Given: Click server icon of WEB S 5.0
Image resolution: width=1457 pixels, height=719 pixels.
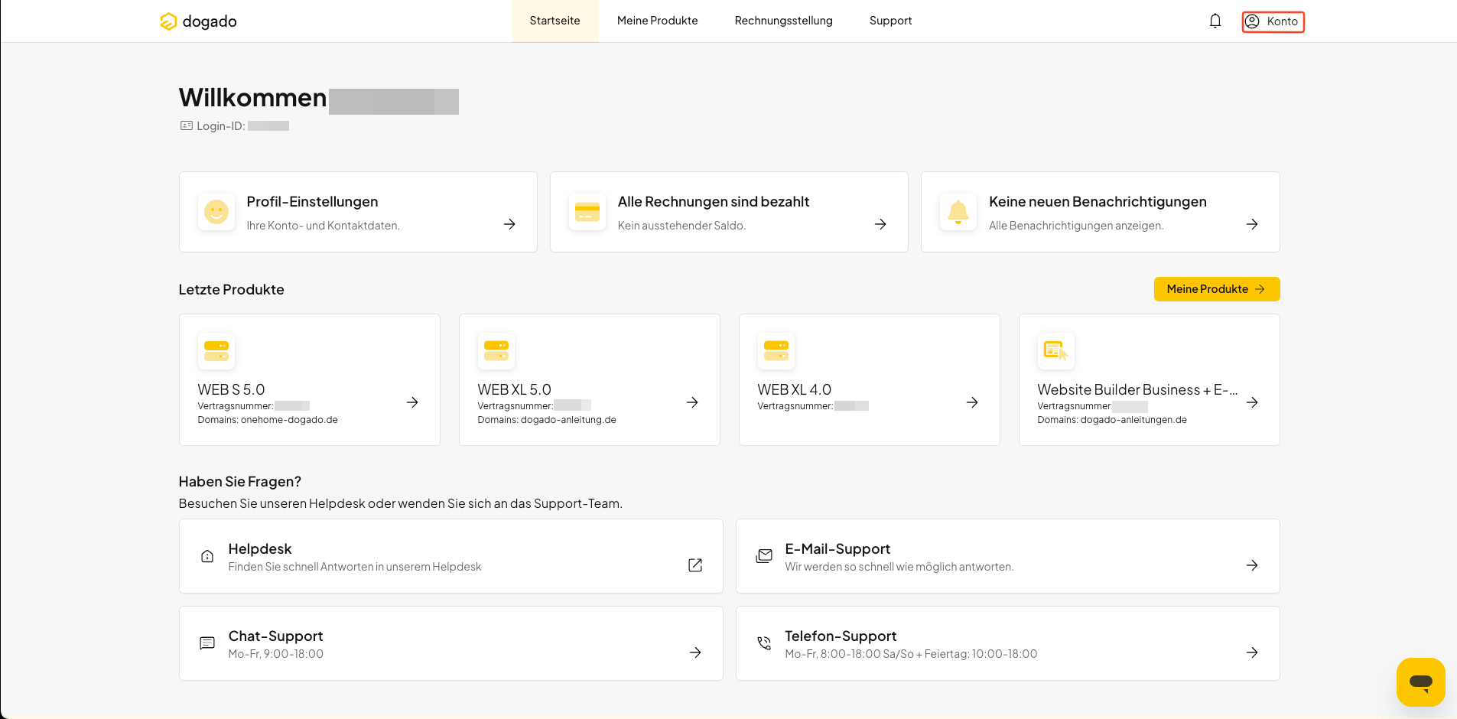Looking at the screenshot, I should (x=216, y=351).
